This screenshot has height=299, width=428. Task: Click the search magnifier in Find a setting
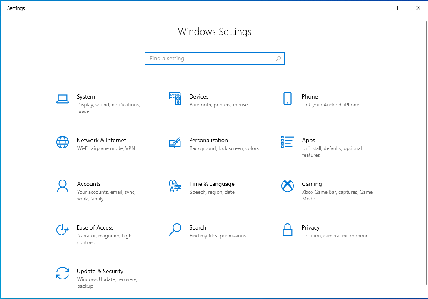click(278, 58)
